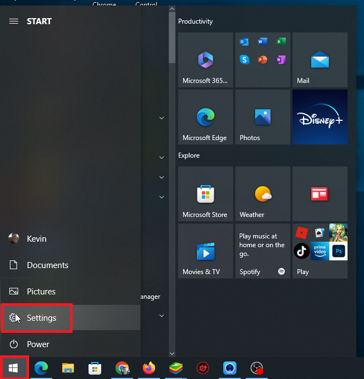The height and width of the screenshot is (379, 364).
Task: Open the Weather tile
Action: (x=263, y=194)
